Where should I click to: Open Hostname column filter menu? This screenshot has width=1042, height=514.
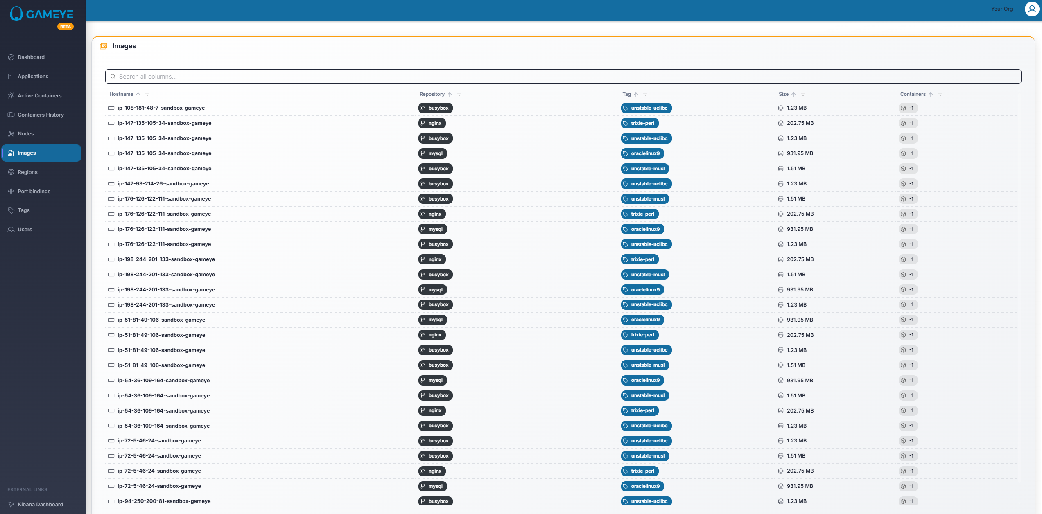pyautogui.click(x=147, y=95)
